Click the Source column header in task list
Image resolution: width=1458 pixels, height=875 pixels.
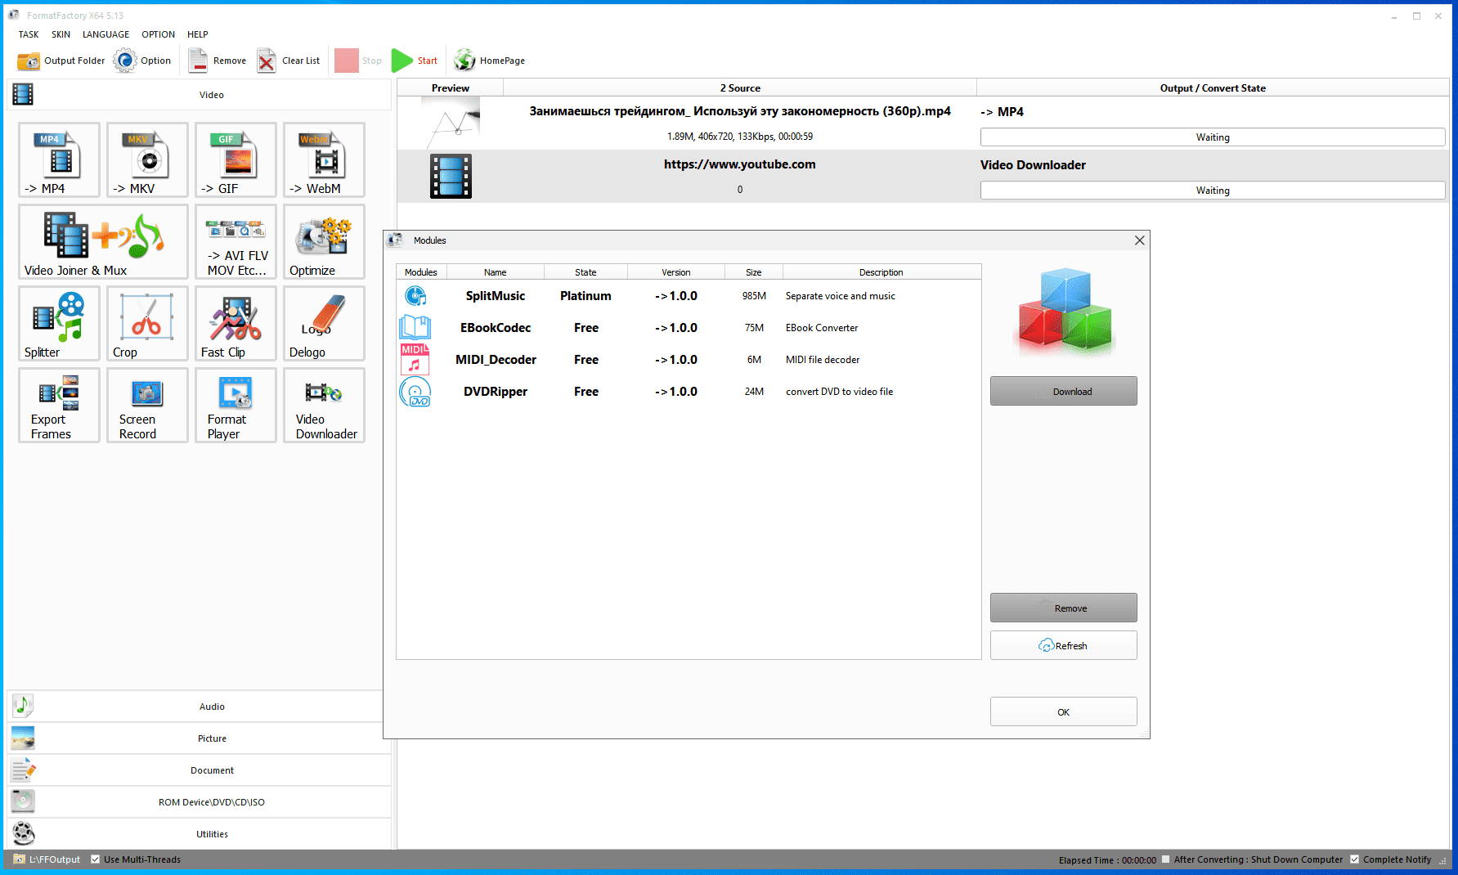click(x=740, y=88)
